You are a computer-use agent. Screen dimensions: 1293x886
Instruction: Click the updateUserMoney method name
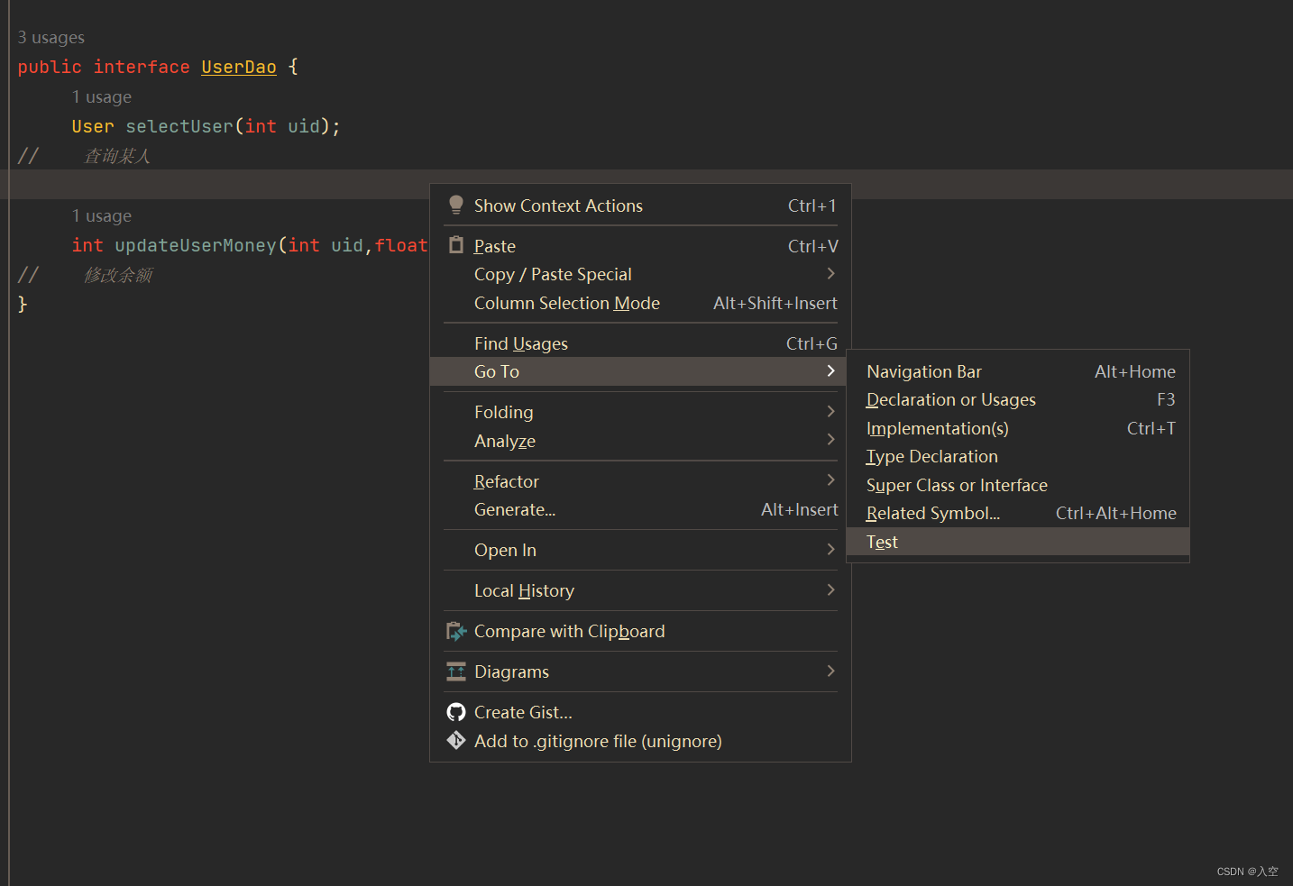[196, 245]
